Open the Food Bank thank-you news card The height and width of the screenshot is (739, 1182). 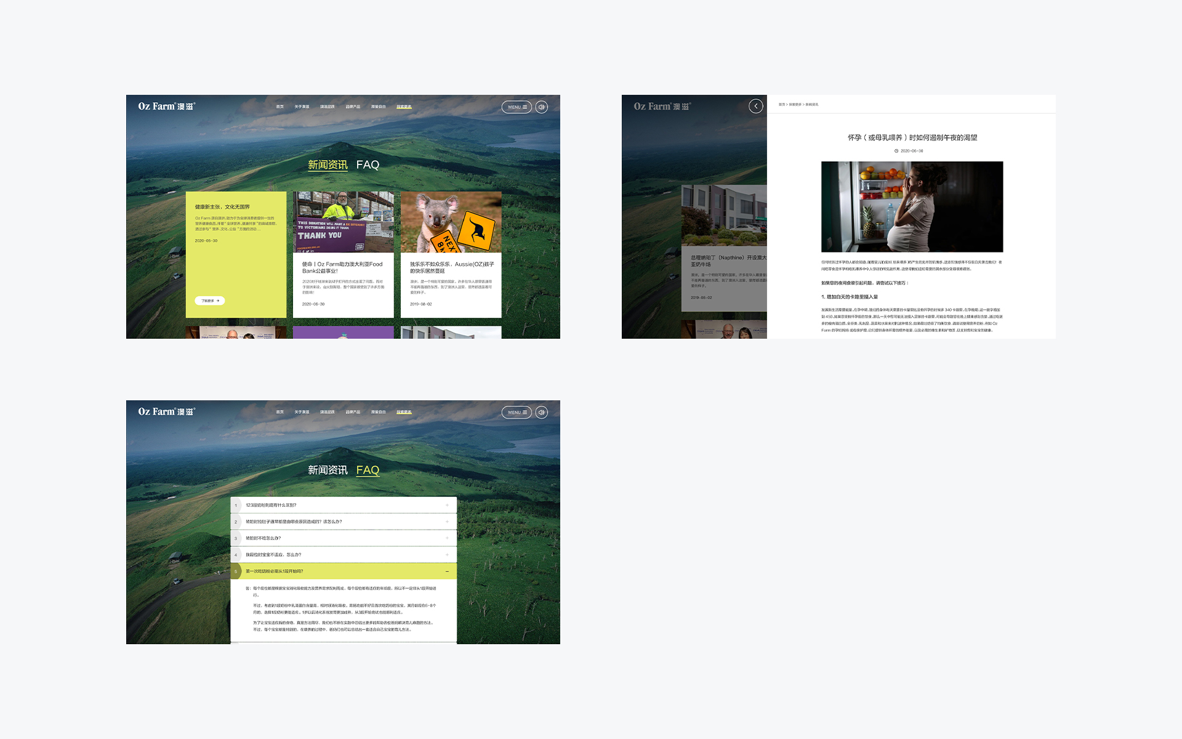pyautogui.click(x=343, y=254)
